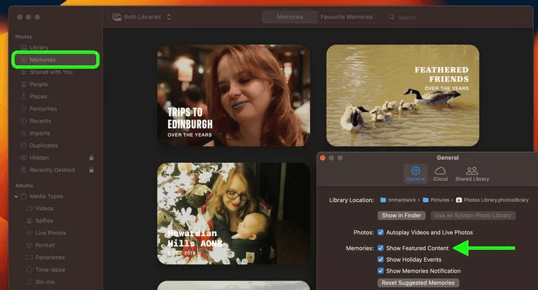The width and height of the screenshot is (538, 290).
Task: Switch to the iCloud preferences pane
Action: [440, 172]
